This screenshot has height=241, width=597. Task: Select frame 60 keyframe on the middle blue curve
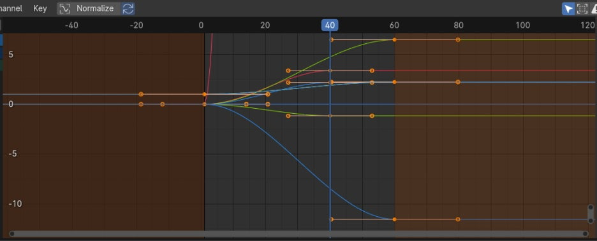pyautogui.click(x=394, y=82)
